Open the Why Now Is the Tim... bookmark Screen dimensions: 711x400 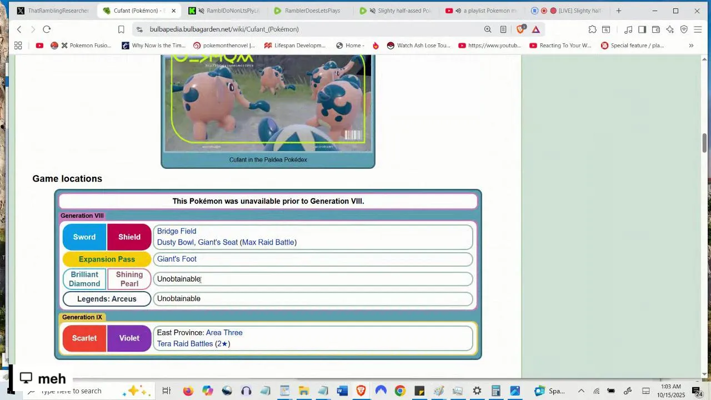154,46
